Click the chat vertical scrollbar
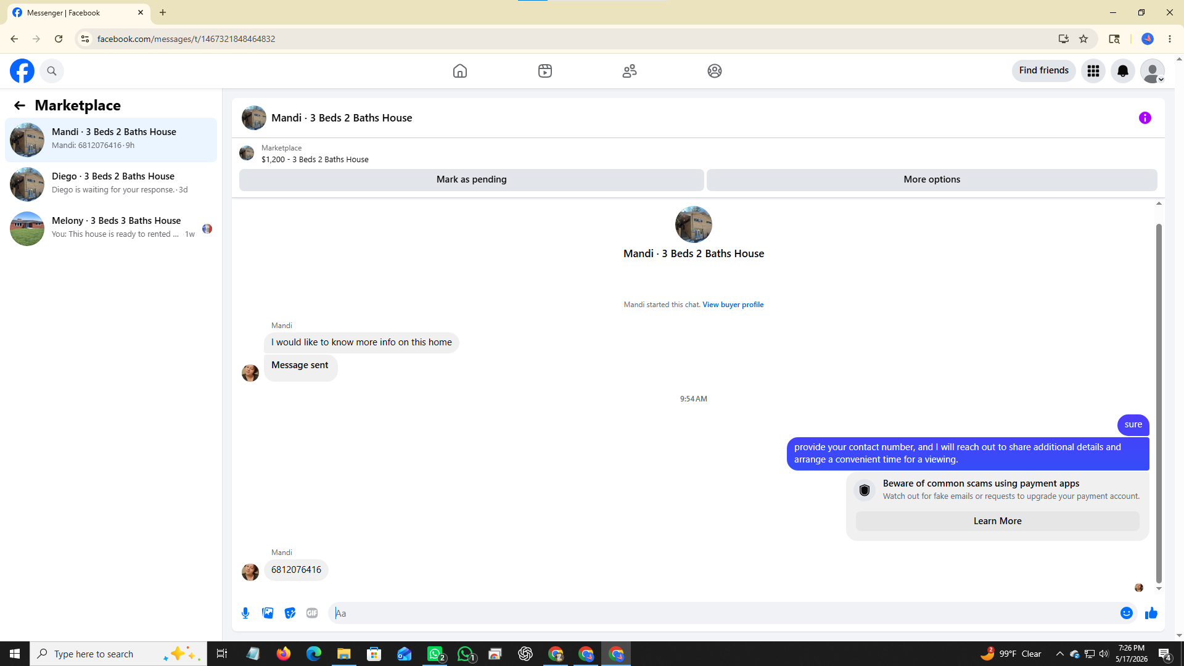 tap(1159, 403)
